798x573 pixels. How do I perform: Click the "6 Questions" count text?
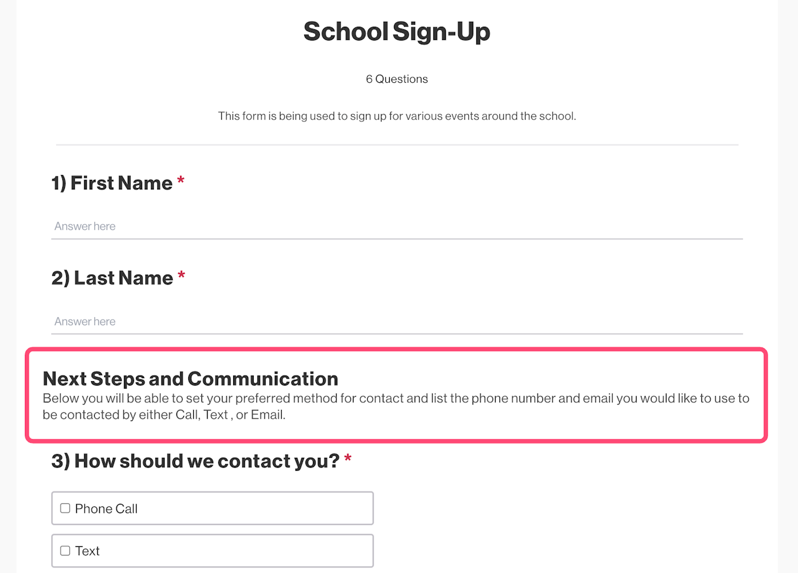tap(397, 79)
